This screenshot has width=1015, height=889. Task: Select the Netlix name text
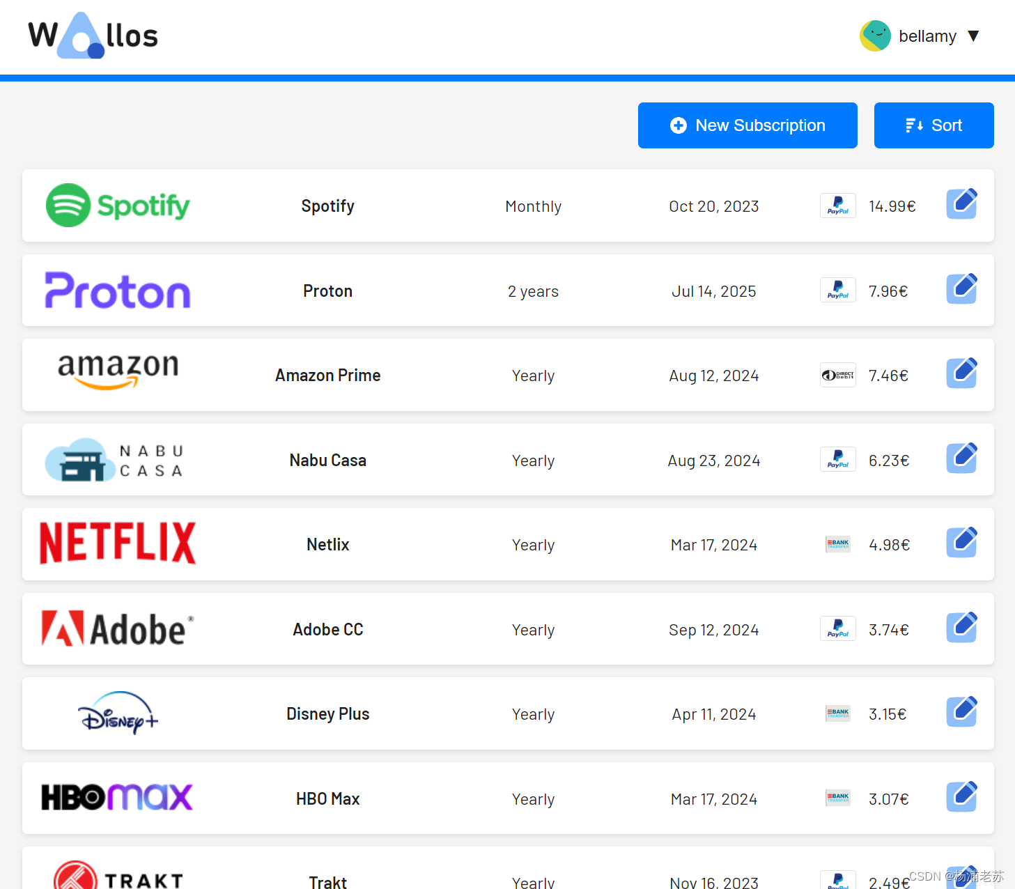328,545
